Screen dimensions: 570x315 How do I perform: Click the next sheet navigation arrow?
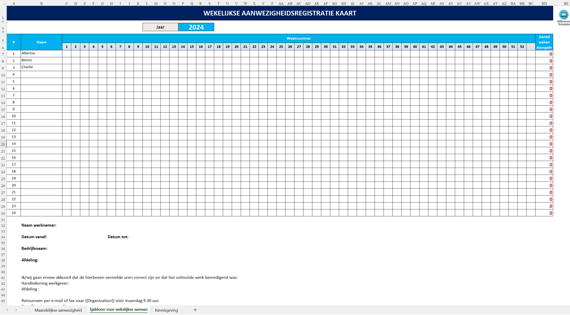click(16, 310)
